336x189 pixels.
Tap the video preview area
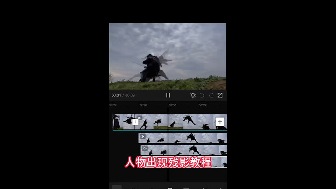168,56
